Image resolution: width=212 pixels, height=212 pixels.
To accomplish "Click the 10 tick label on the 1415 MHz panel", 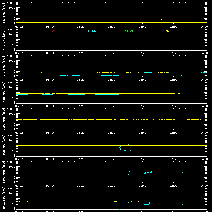I will click(14, 98).
